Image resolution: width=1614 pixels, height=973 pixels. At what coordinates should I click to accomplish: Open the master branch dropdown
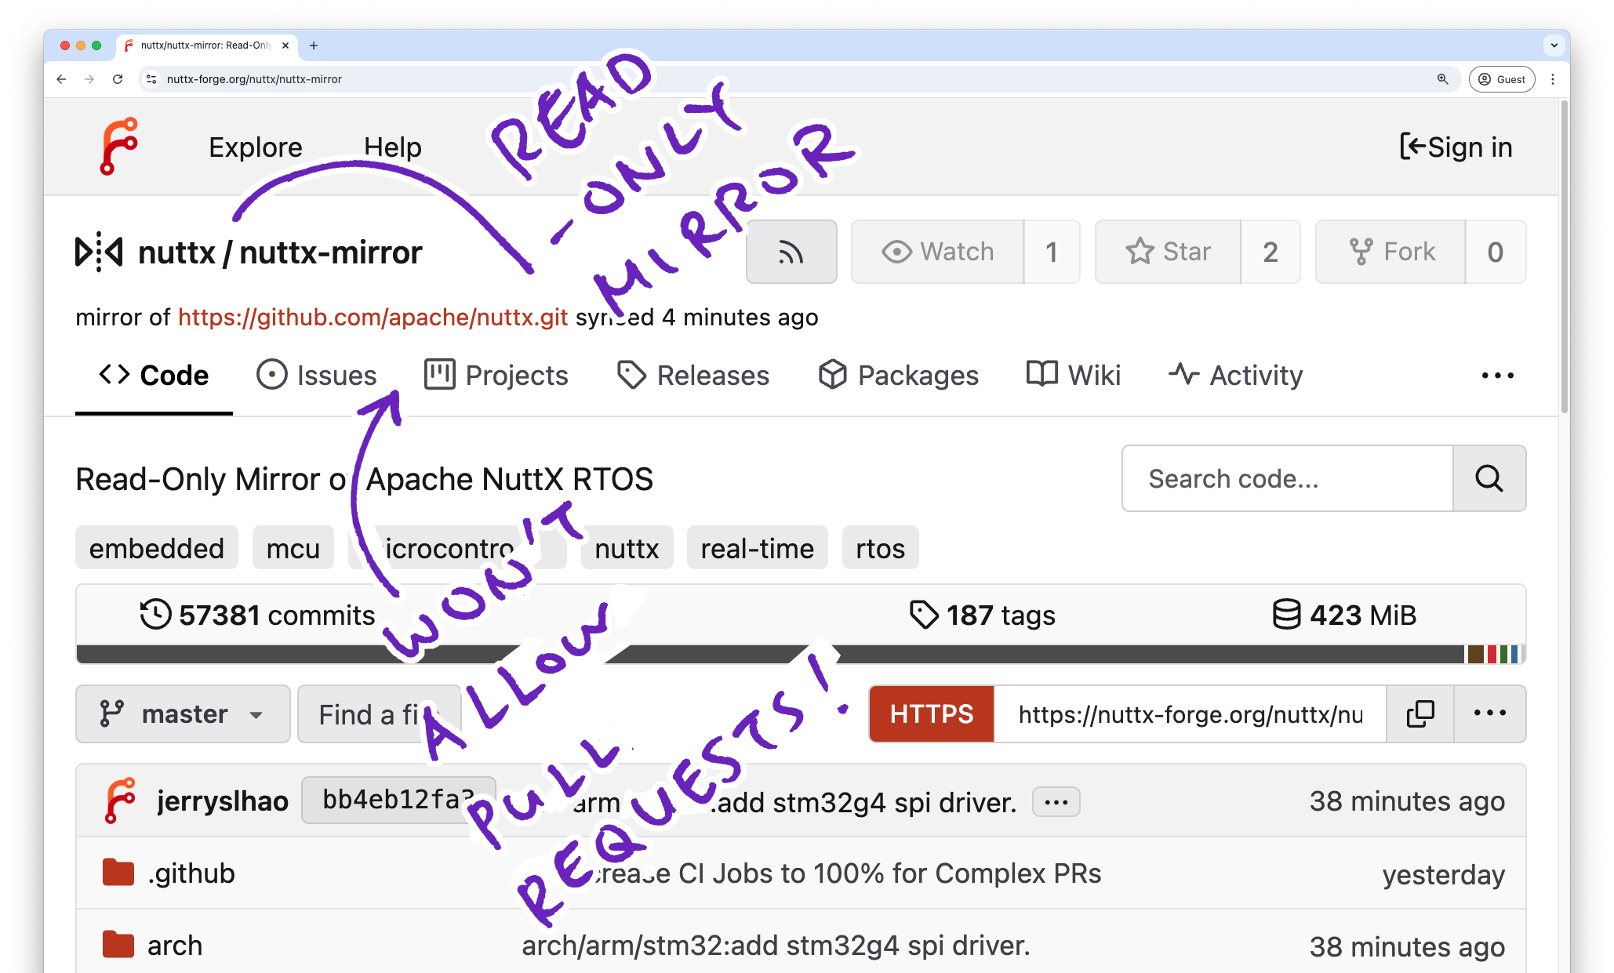tap(183, 713)
